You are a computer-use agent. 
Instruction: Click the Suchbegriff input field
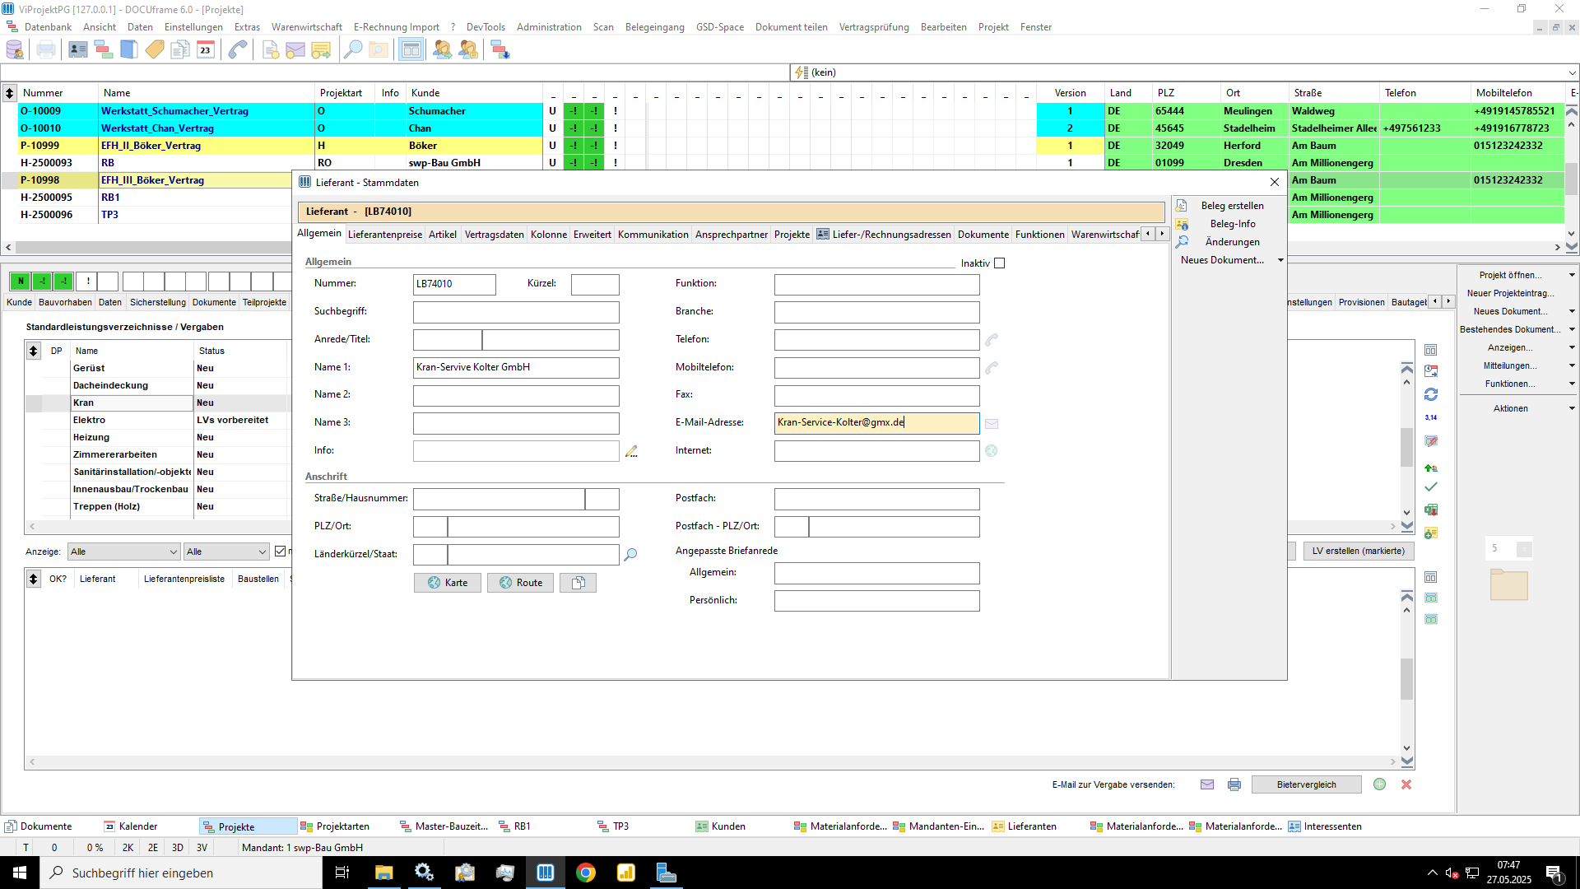[x=516, y=312]
